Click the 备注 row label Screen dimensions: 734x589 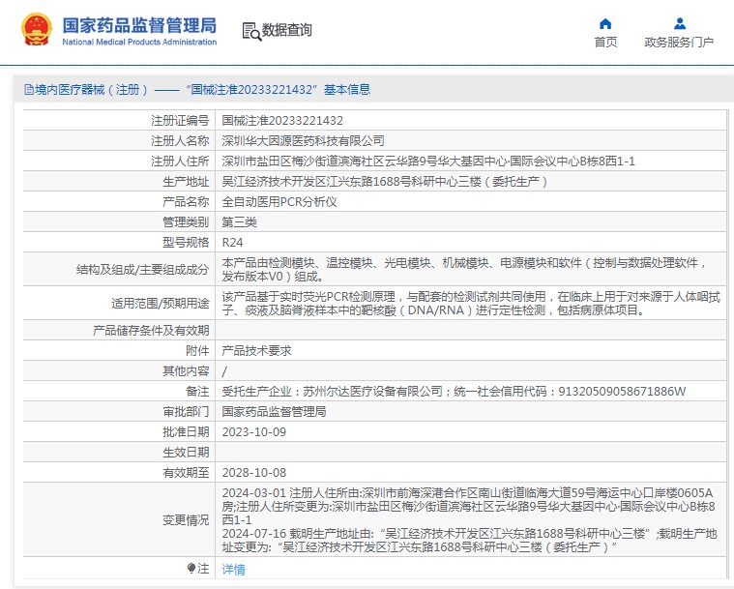tap(197, 392)
